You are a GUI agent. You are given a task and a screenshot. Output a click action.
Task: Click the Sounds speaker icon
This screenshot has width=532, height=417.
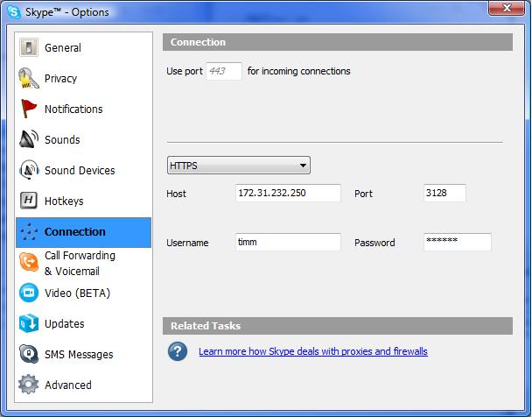(29, 139)
